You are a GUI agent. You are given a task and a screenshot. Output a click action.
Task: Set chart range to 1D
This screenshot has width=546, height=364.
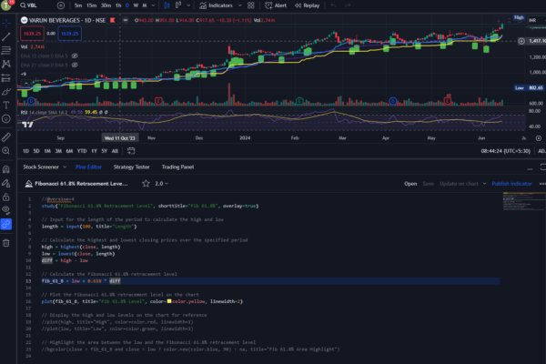click(x=25, y=151)
